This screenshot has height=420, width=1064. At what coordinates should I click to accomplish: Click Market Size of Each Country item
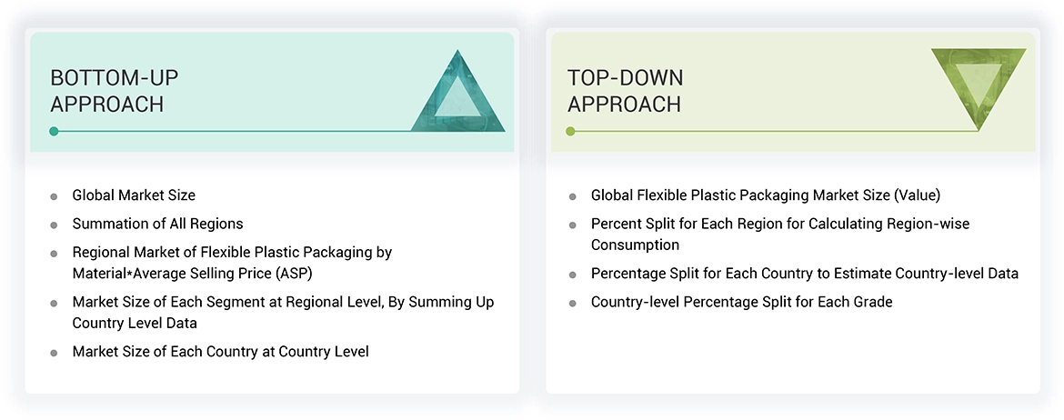click(x=220, y=351)
